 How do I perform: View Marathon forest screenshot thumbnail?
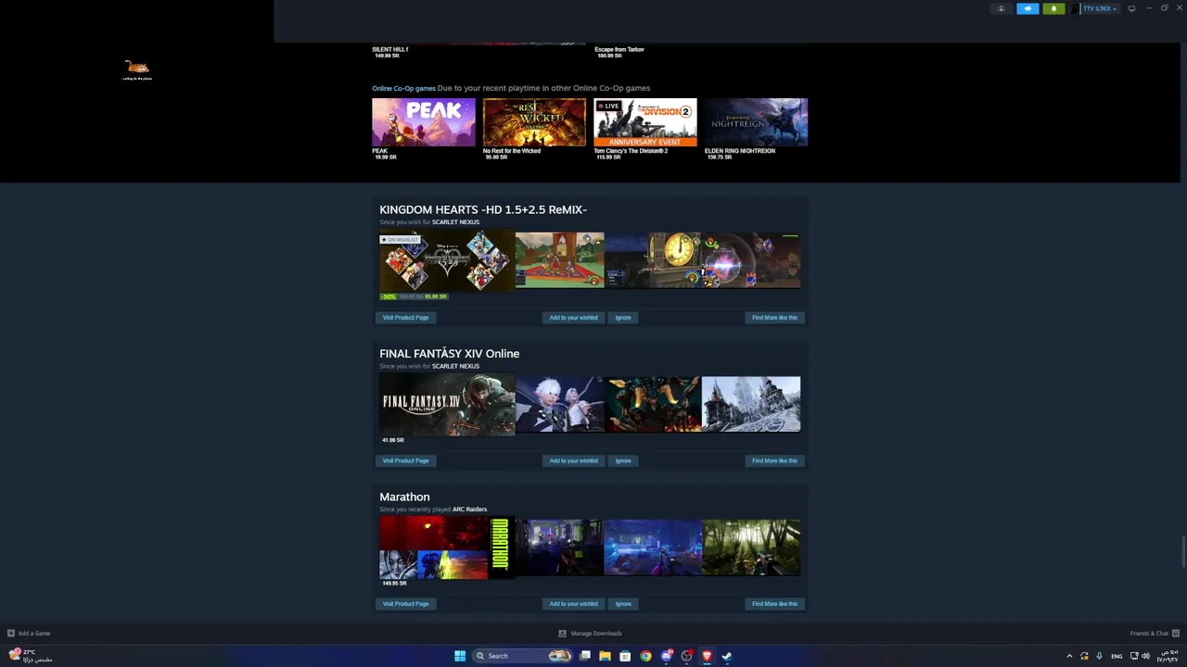coord(751,547)
